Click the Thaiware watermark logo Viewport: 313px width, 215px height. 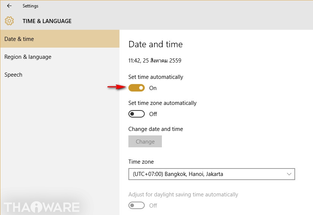point(42,207)
